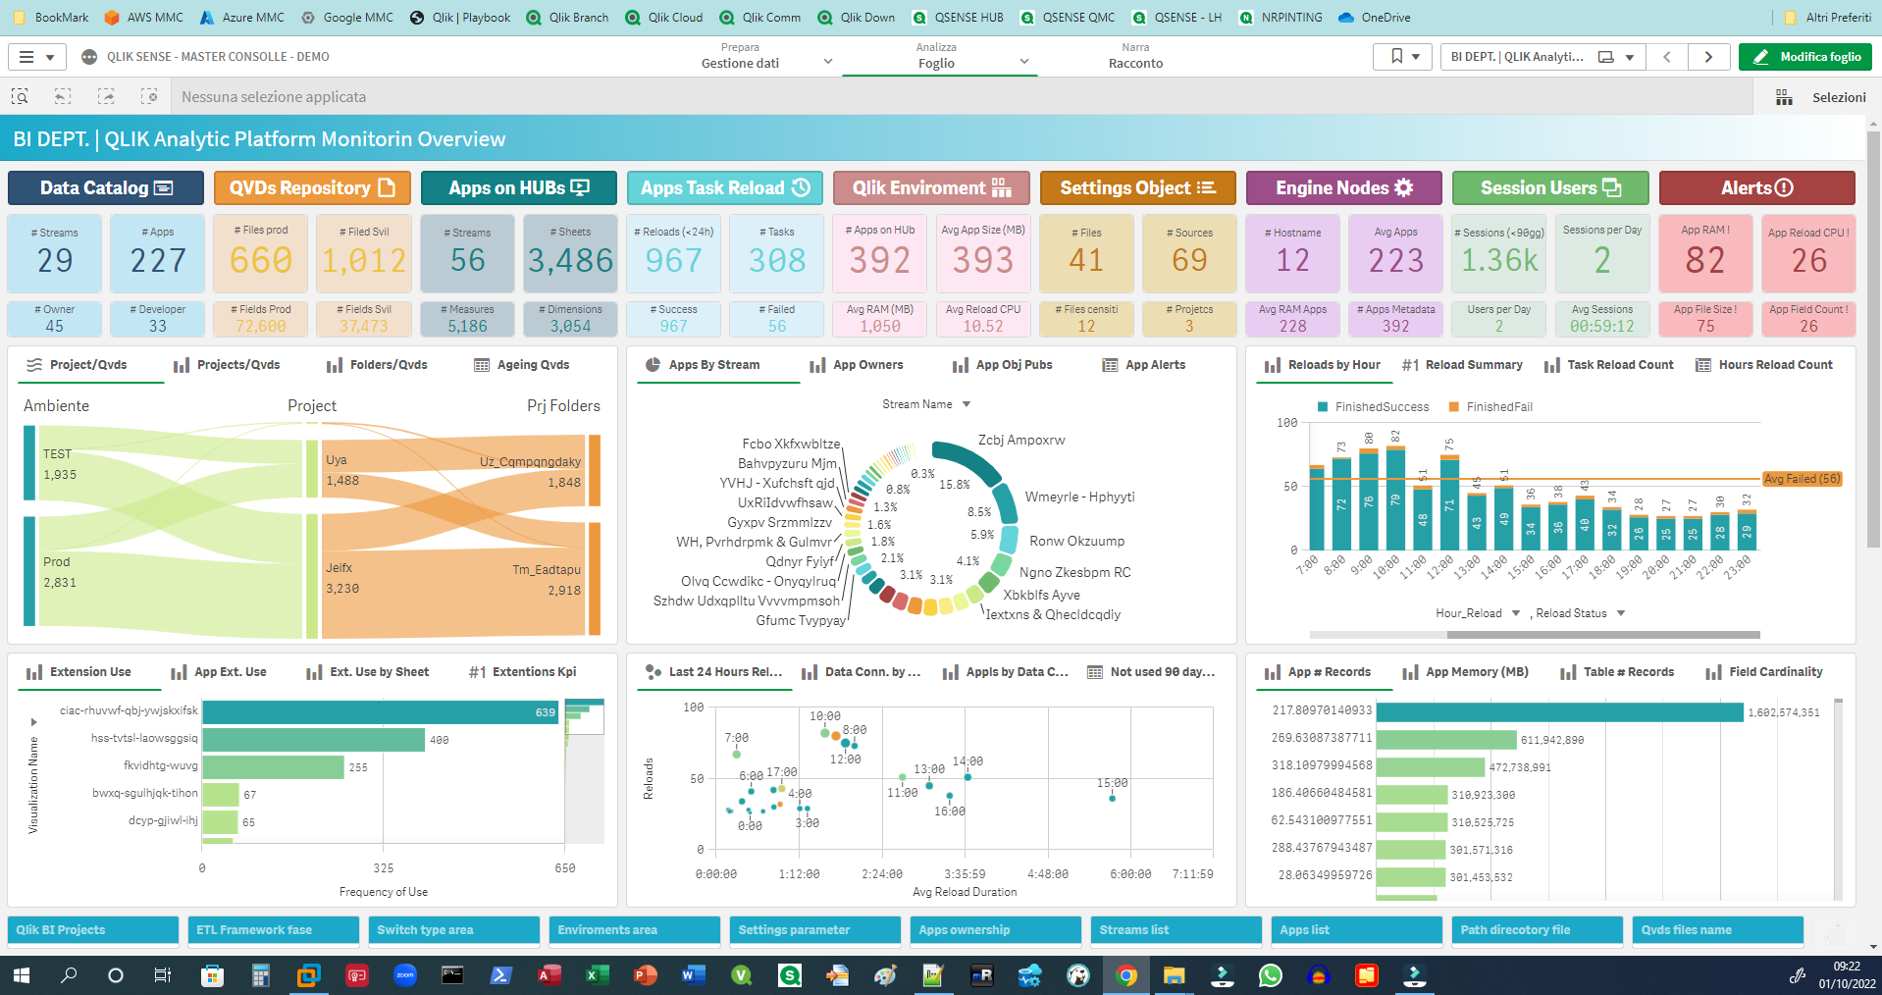The height and width of the screenshot is (995, 1882).
Task: Open WhatsApp from the taskbar
Action: (x=1271, y=975)
